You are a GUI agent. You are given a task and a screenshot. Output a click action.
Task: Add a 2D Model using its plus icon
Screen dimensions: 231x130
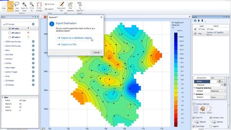[33, 81]
